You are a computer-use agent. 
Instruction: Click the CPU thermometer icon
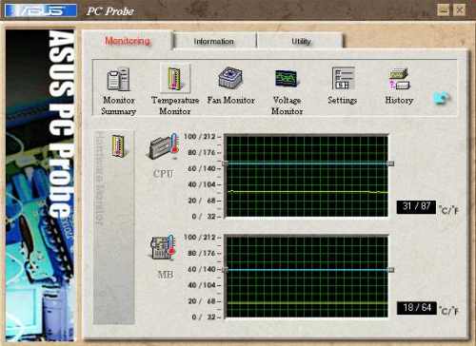point(163,146)
